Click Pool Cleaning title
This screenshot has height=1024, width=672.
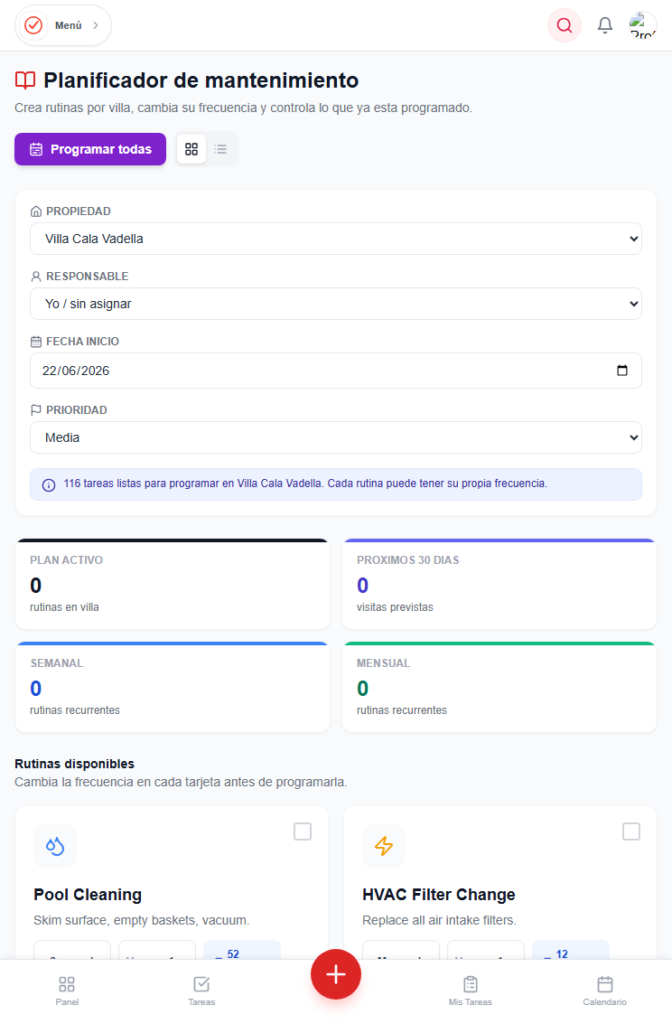(88, 895)
